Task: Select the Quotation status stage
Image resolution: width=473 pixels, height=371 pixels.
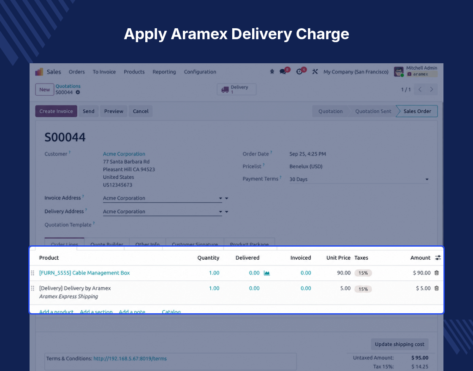Action: point(330,111)
